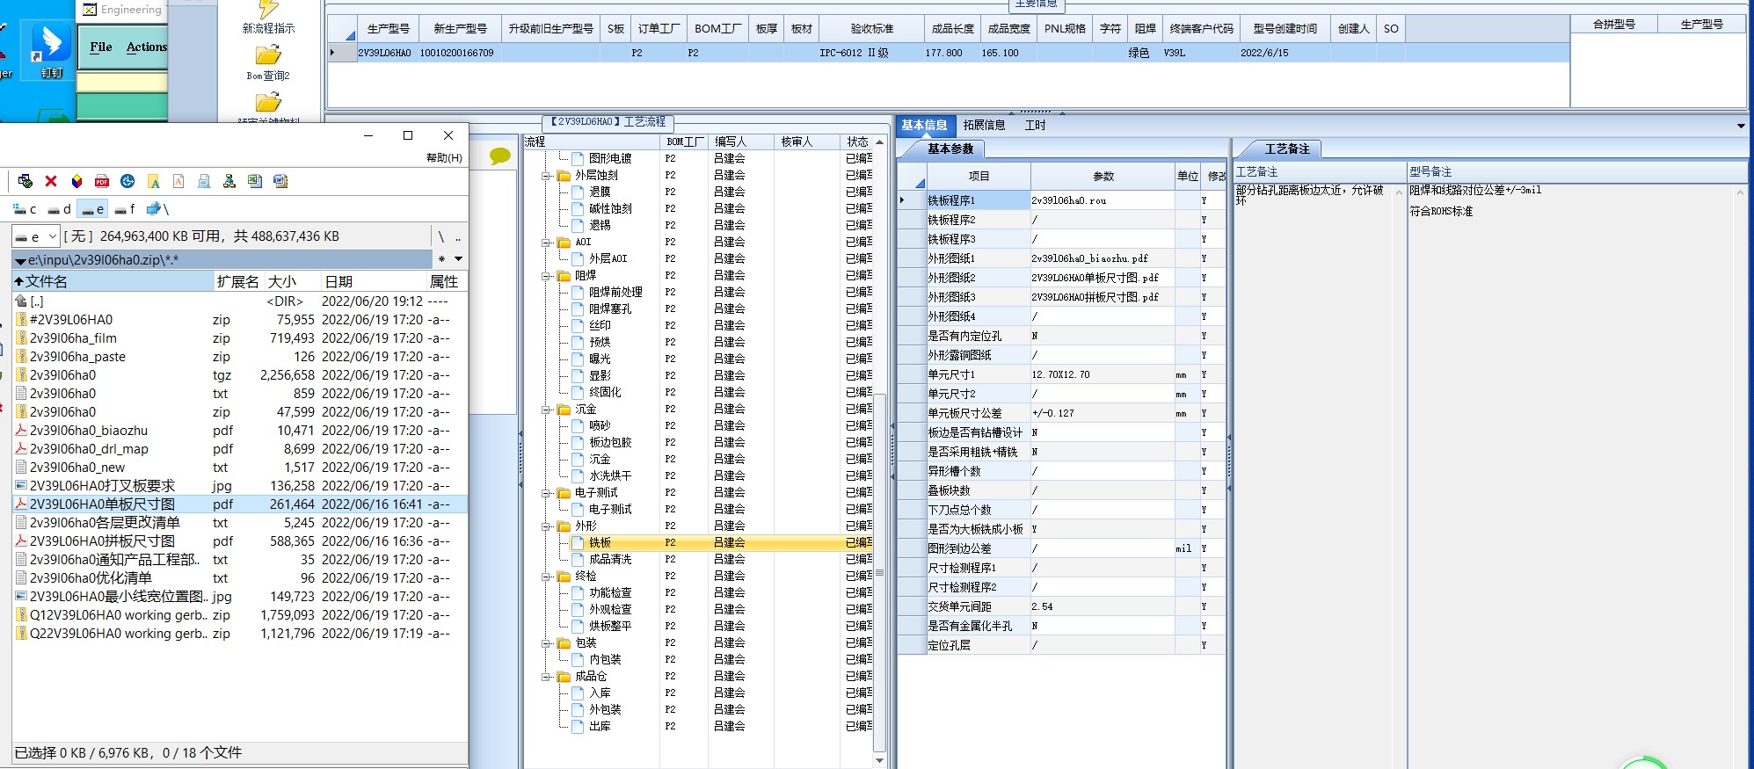The width and height of the screenshot is (1754, 769).
Task: Click the red PDF icon in file manager toolbar
Action: [102, 181]
